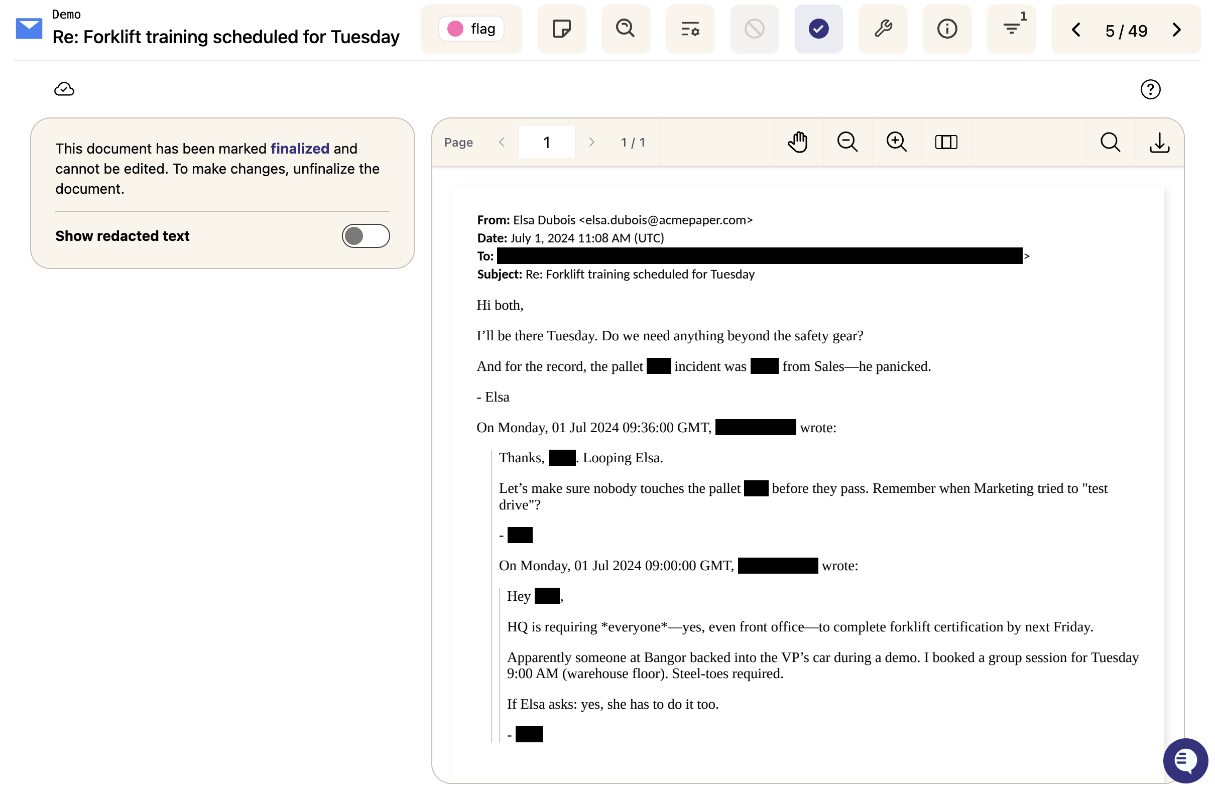The image size is (1215, 793).
Task: Click the 5 / 49 document counter
Action: point(1126,31)
